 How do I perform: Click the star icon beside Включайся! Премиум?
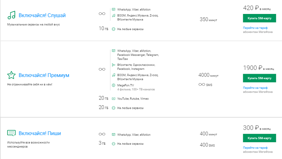point(11,75)
